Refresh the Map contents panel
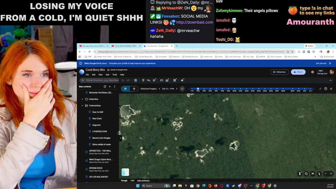This screenshot has width=336, height=189. point(105,87)
